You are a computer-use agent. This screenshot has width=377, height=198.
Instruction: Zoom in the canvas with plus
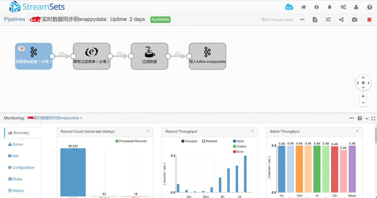[363, 96]
